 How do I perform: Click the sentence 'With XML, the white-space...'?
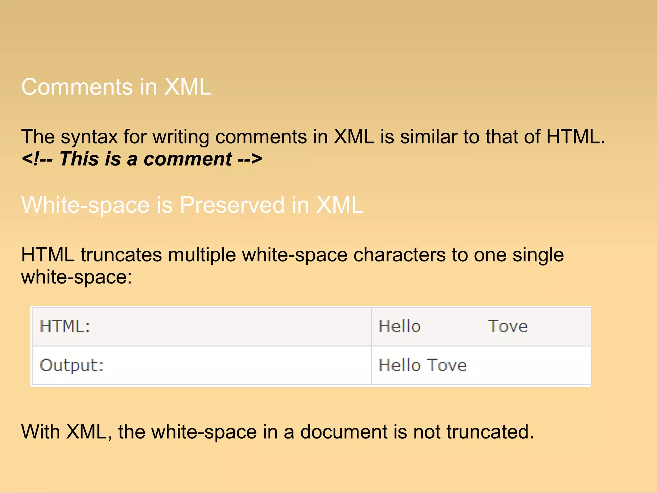click(x=277, y=432)
